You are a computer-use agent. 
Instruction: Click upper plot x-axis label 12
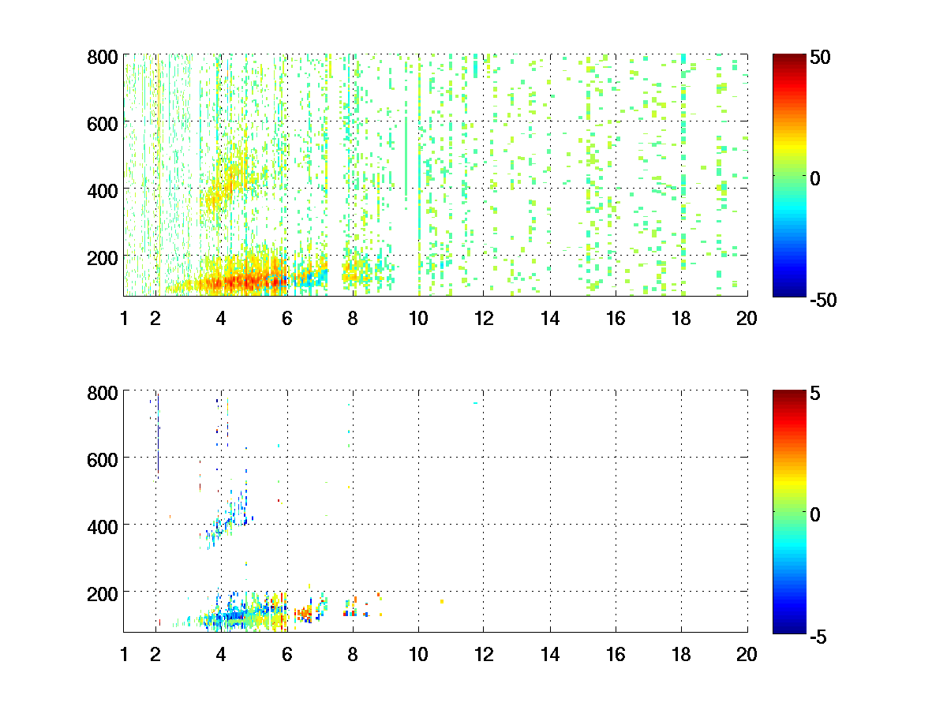pos(484,318)
